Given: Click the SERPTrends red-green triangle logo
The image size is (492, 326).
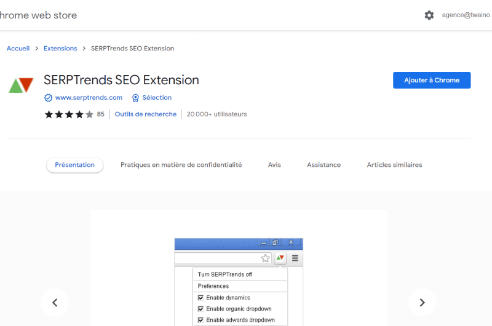Looking at the screenshot, I should 21,85.
